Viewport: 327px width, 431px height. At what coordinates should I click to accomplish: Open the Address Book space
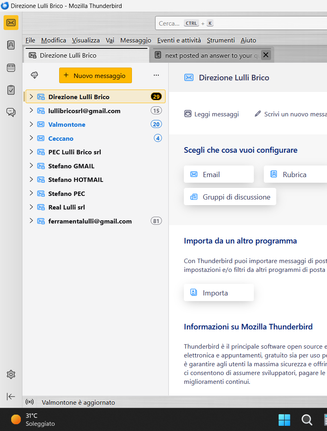click(x=11, y=45)
